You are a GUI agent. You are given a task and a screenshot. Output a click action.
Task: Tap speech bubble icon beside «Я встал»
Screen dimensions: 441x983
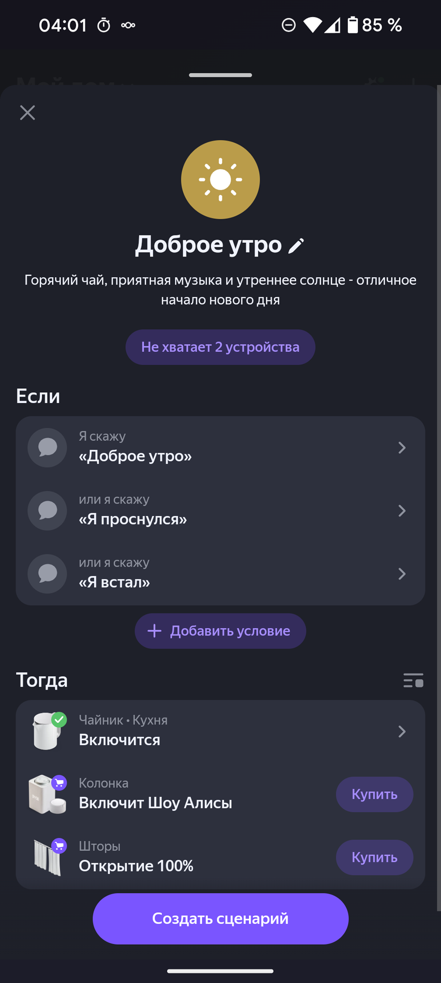pos(47,574)
